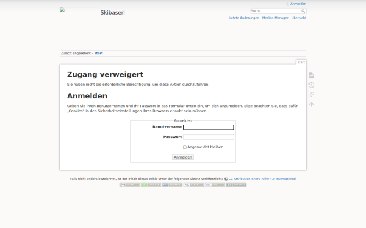Open the Medien-Manager
Screen dimensions: 366x228
275,18
